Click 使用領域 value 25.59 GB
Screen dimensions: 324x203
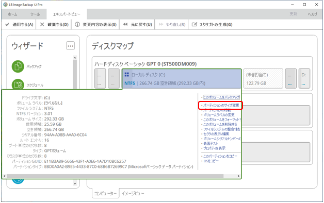tap(53, 124)
